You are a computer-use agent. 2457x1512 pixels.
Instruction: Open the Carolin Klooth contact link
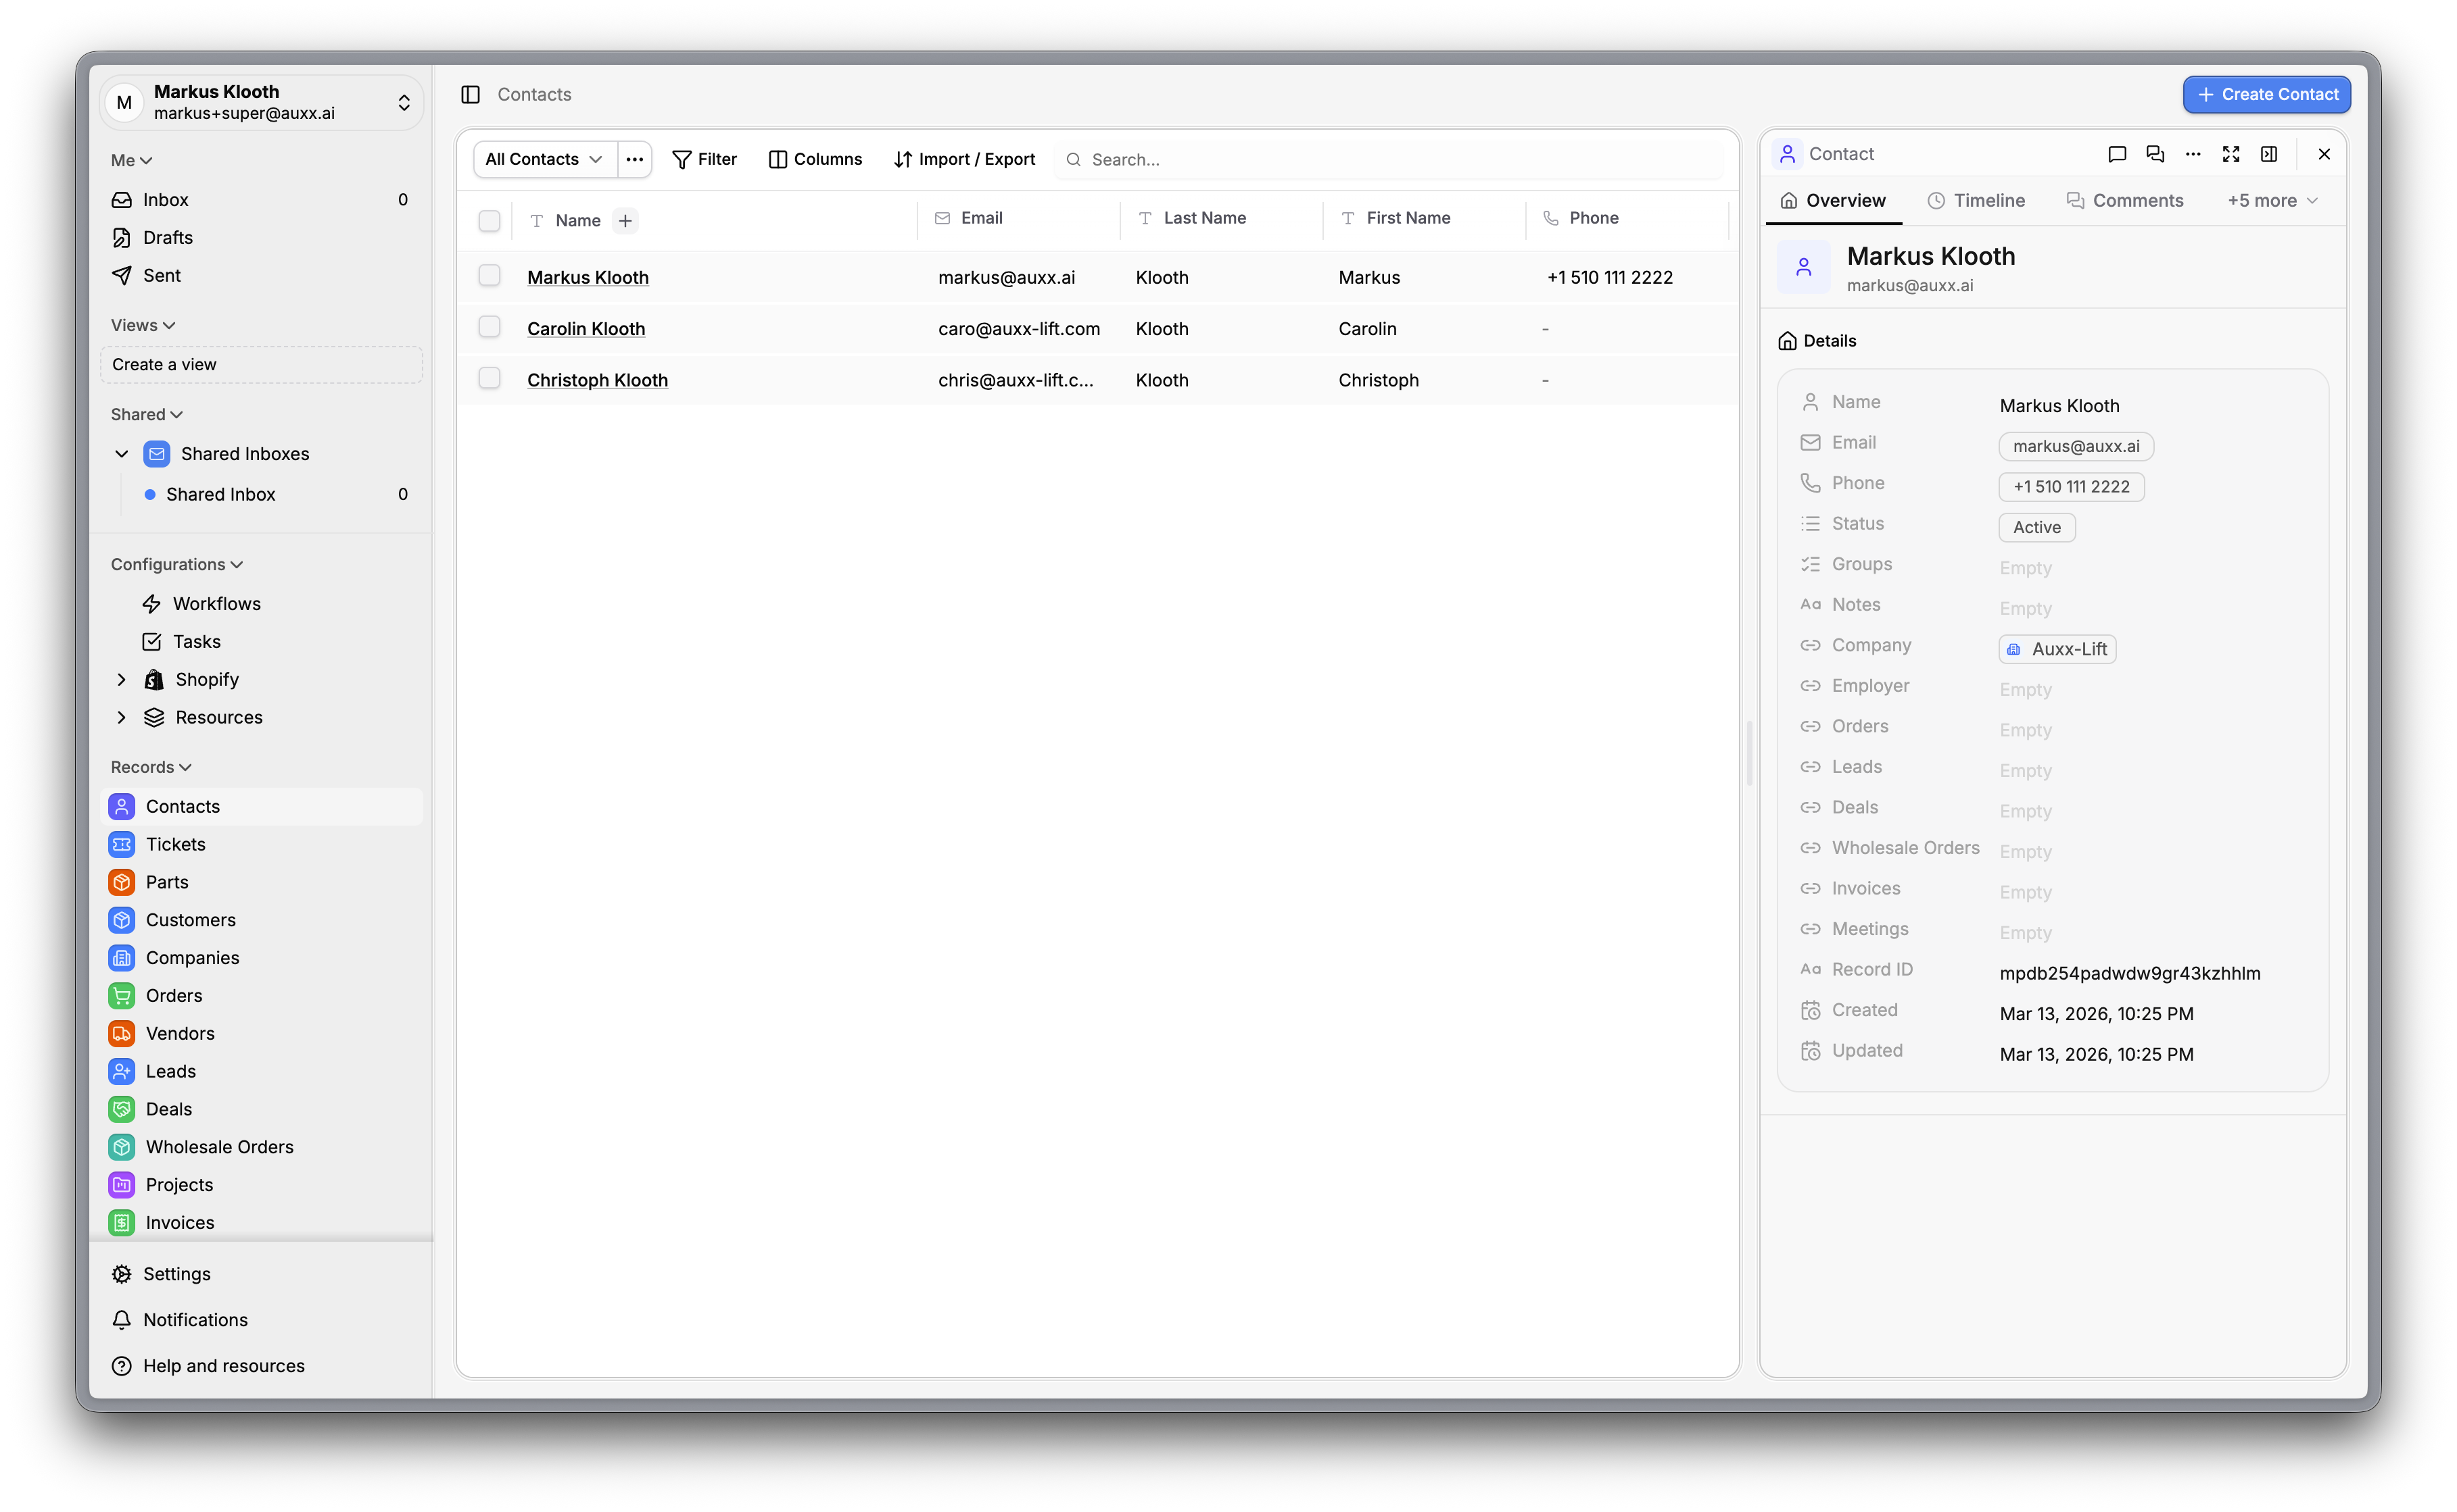(x=586, y=329)
